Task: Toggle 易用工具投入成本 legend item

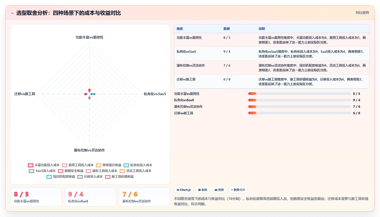Action: (x=78, y=165)
